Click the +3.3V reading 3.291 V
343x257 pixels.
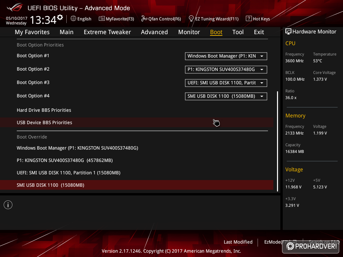[x=292, y=205]
